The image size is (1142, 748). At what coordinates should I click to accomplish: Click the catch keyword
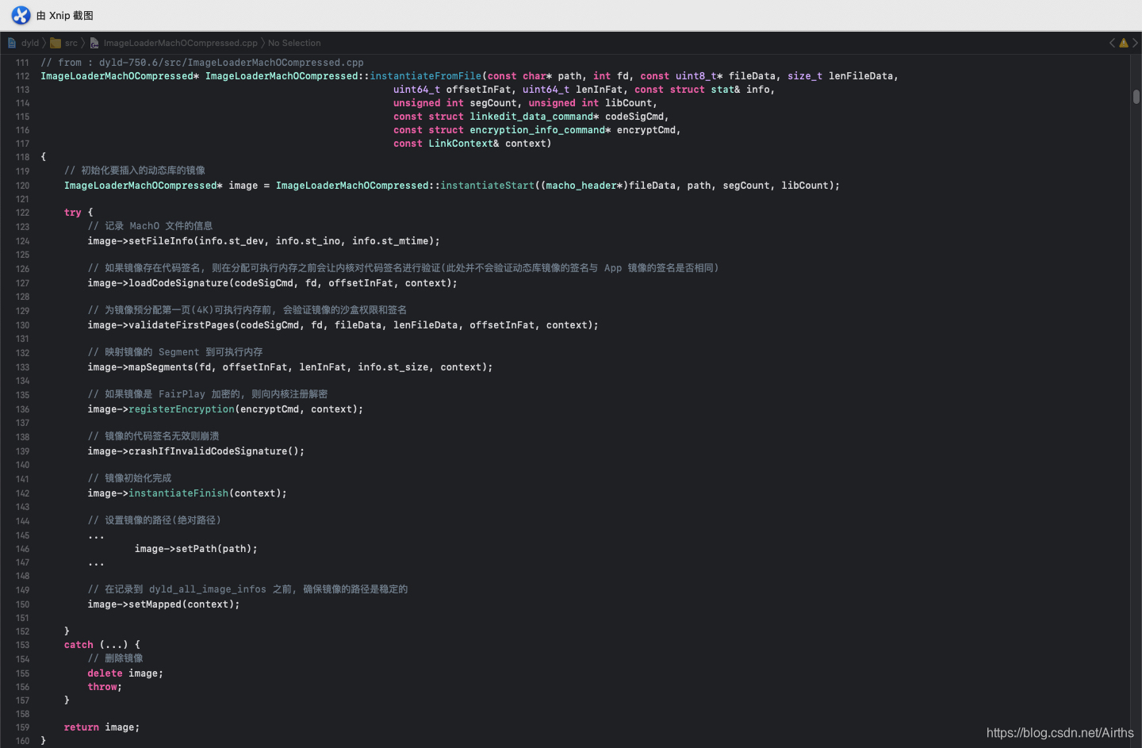[x=79, y=645]
